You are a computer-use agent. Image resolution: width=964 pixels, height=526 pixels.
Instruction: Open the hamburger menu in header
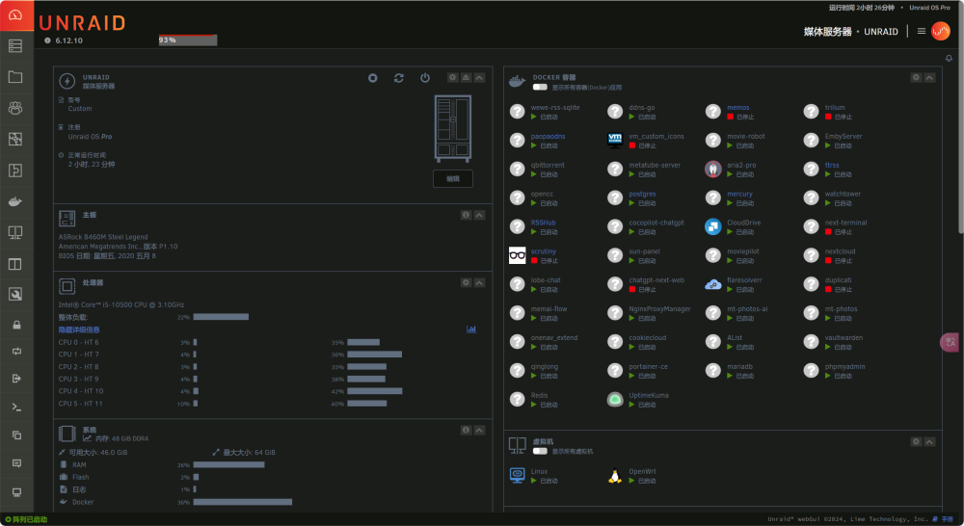coord(921,32)
